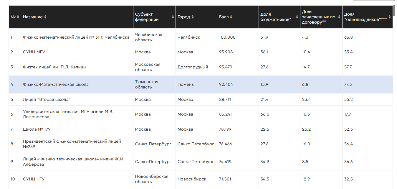Click olympiad share value 77.3
The width and height of the screenshot is (397, 189).
pyautogui.click(x=348, y=84)
